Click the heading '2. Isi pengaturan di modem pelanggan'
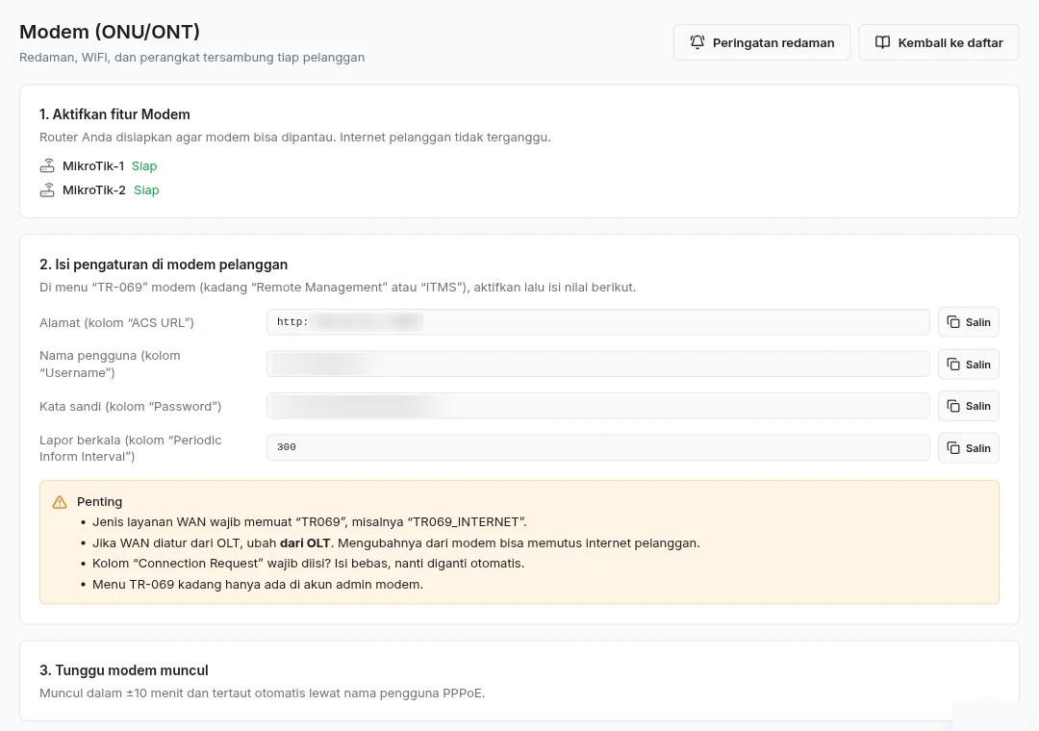This screenshot has height=731, width=1039. [164, 265]
